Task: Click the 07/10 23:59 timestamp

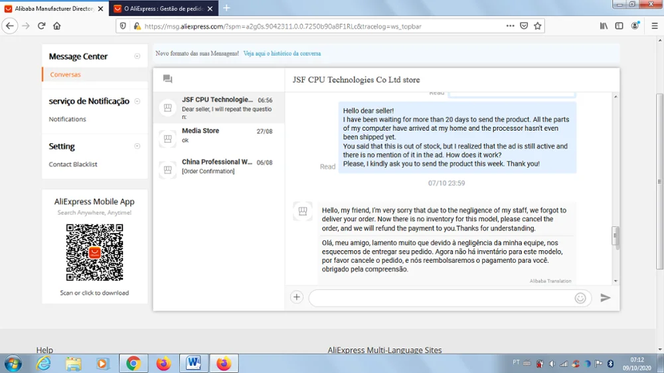Action: coord(446,183)
